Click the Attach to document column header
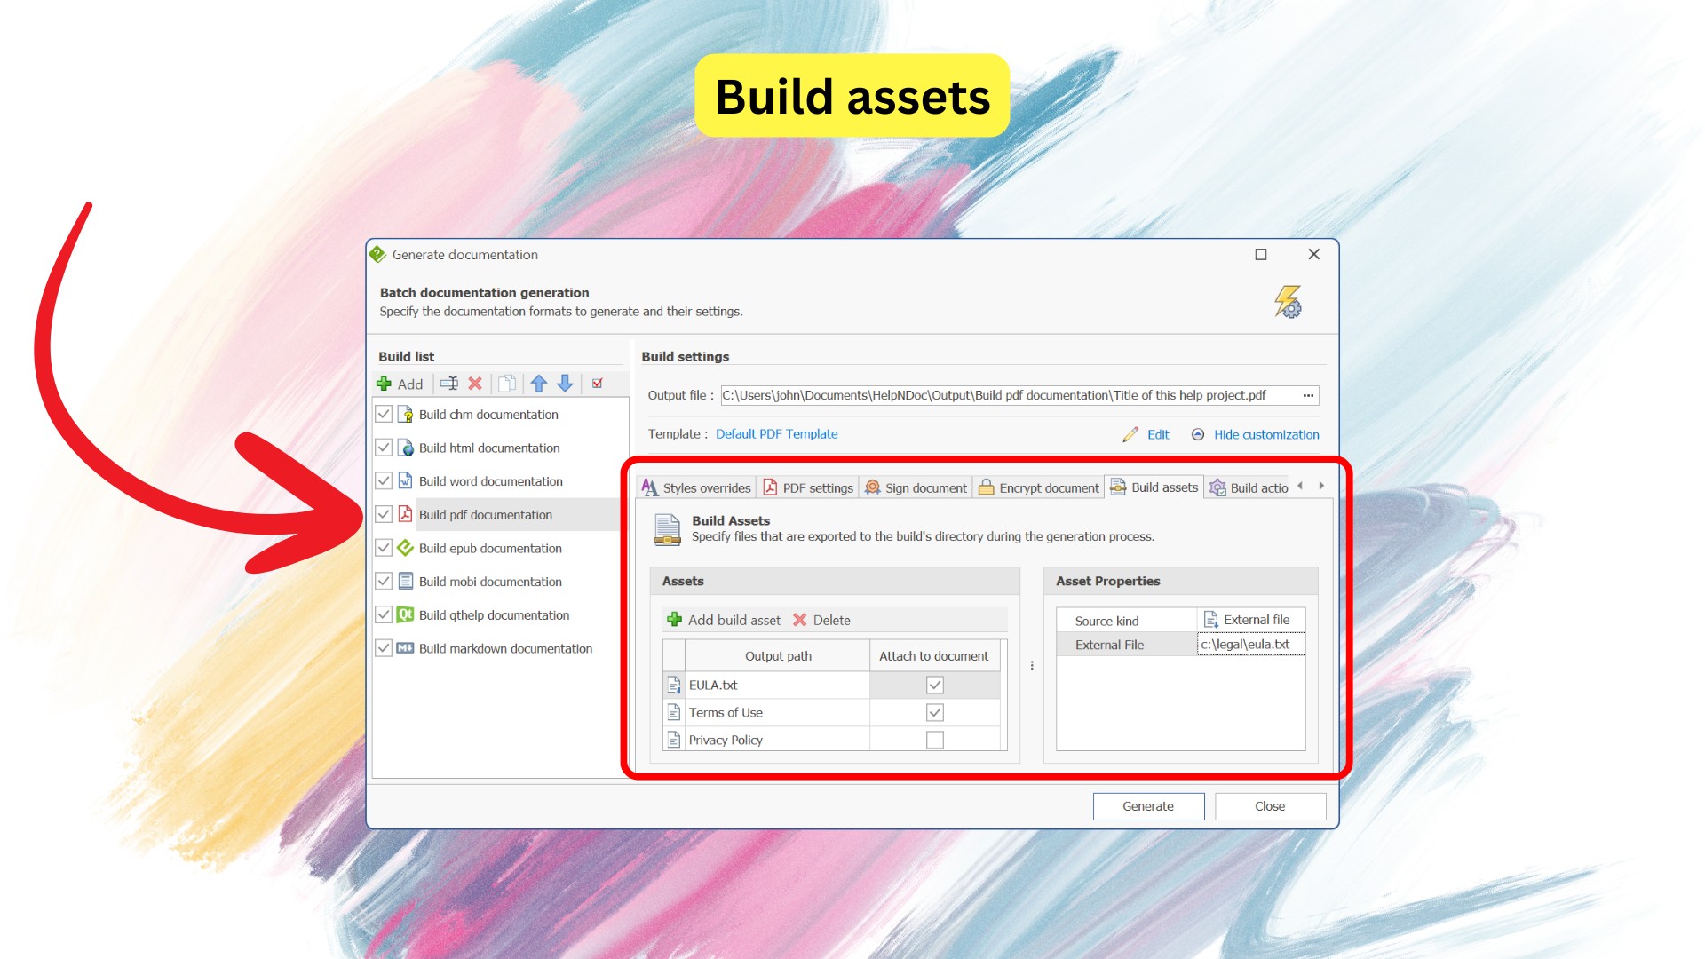The image size is (1705, 959). [934, 656]
